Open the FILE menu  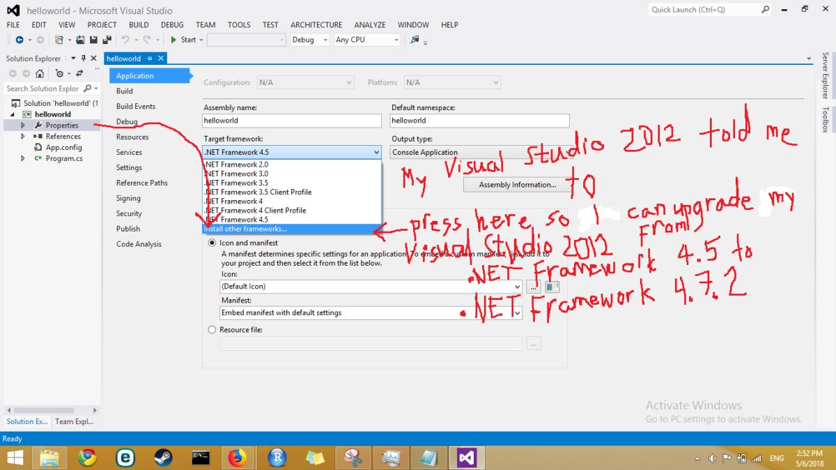point(13,24)
